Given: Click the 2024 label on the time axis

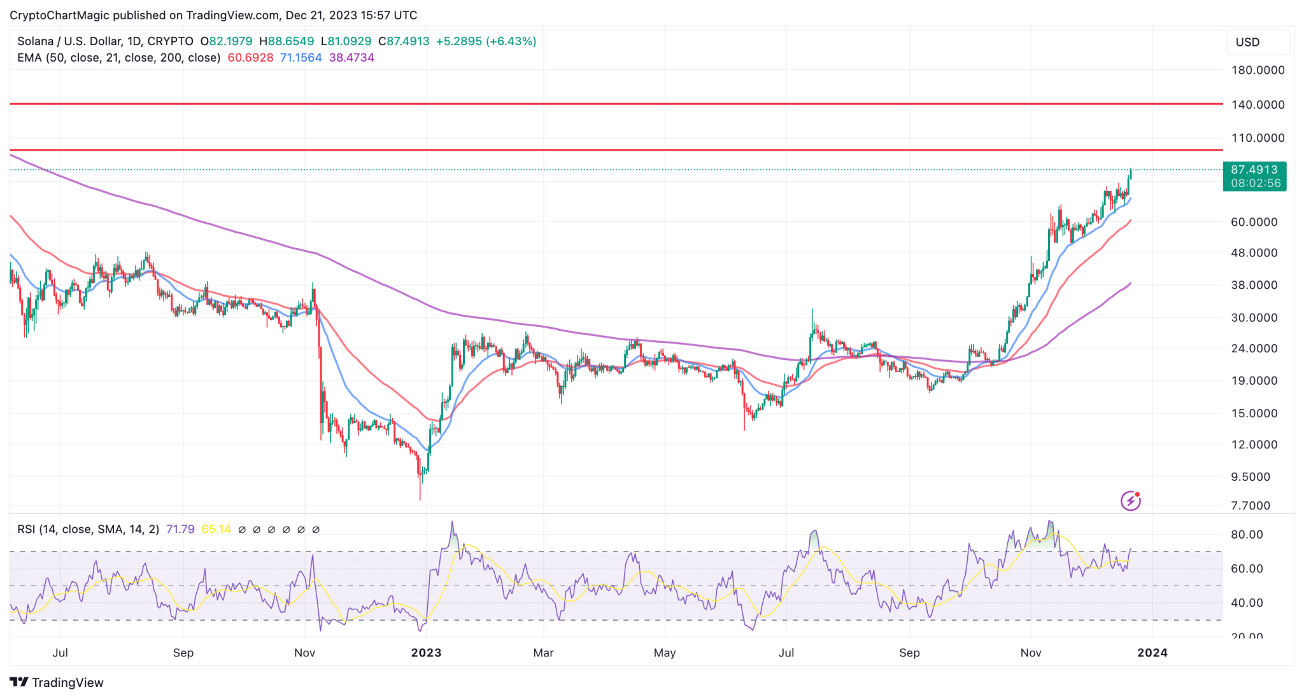Looking at the screenshot, I should coord(1152,653).
